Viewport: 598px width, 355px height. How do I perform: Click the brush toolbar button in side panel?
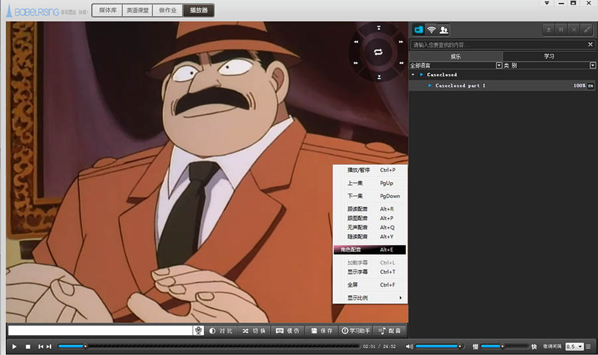pyautogui.click(x=587, y=29)
